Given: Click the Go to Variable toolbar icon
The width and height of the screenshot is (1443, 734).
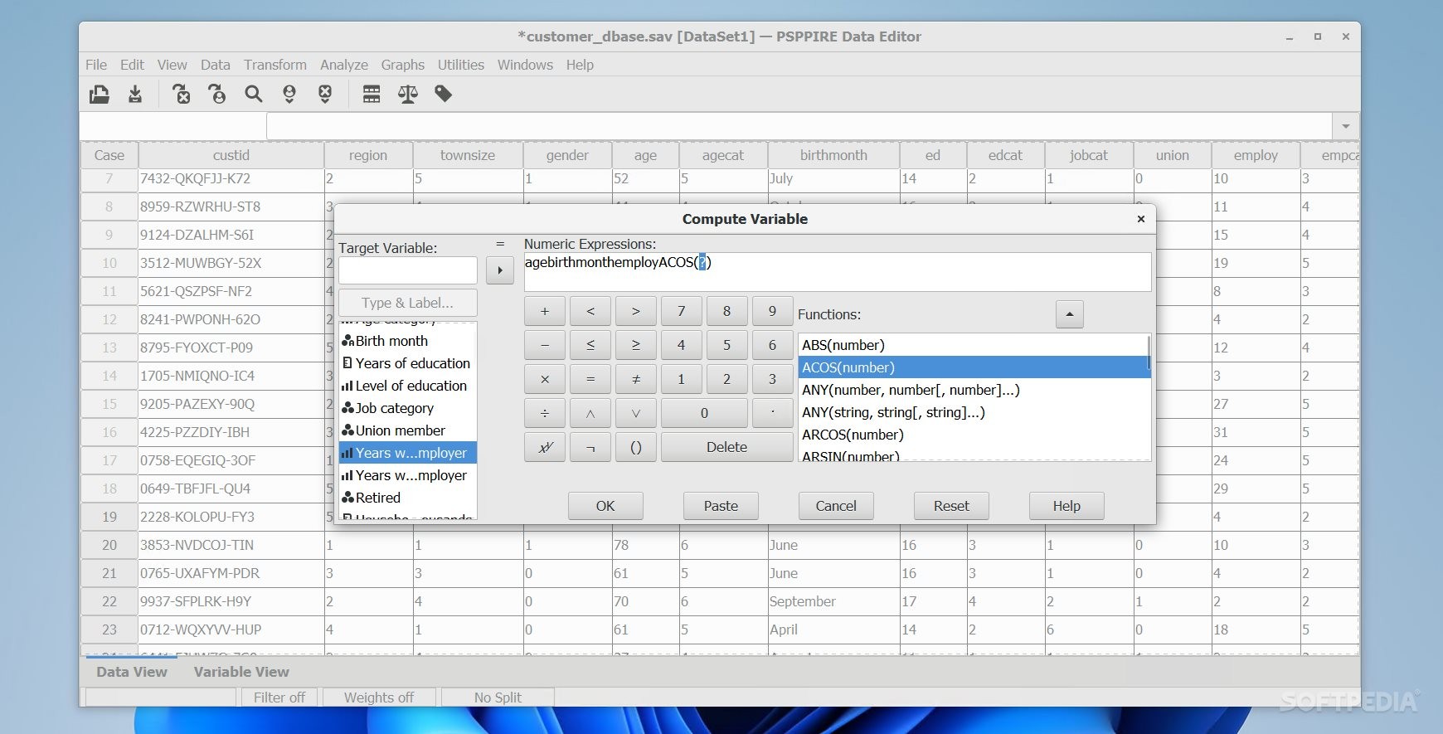Looking at the screenshot, I should (x=182, y=95).
